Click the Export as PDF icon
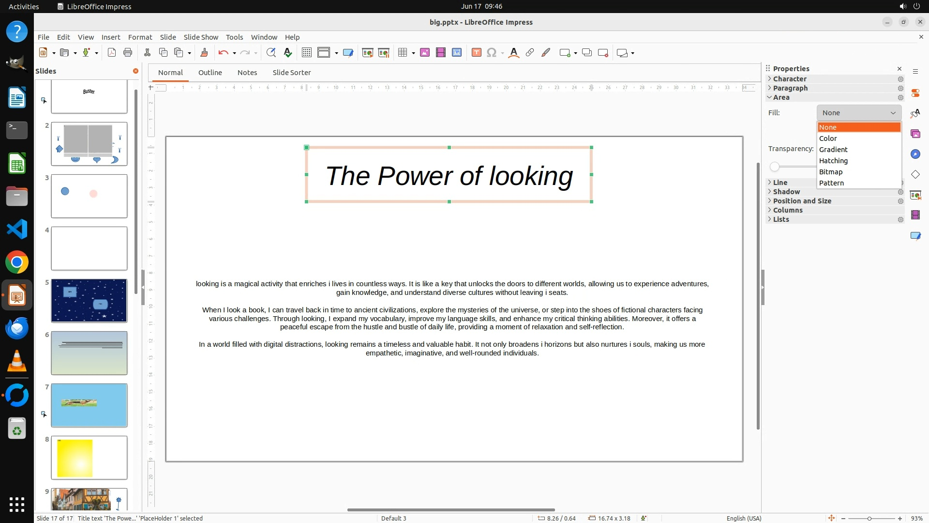 [112, 53]
